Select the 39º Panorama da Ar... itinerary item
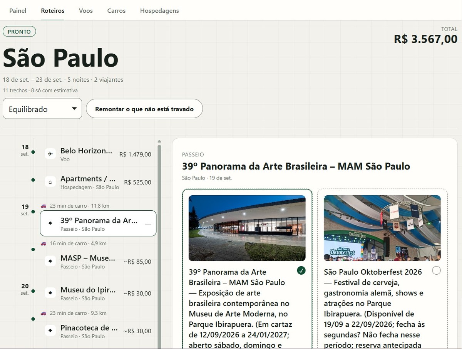 [x=98, y=223]
